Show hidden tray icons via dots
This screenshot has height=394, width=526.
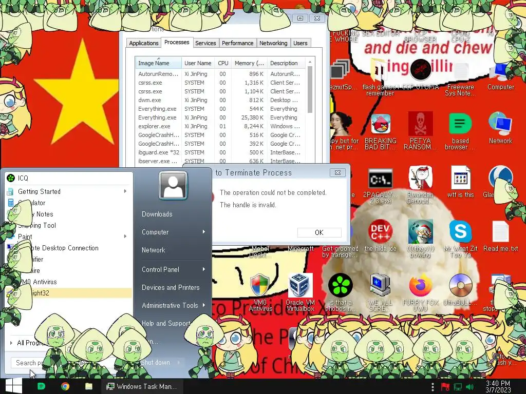(433, 387)
